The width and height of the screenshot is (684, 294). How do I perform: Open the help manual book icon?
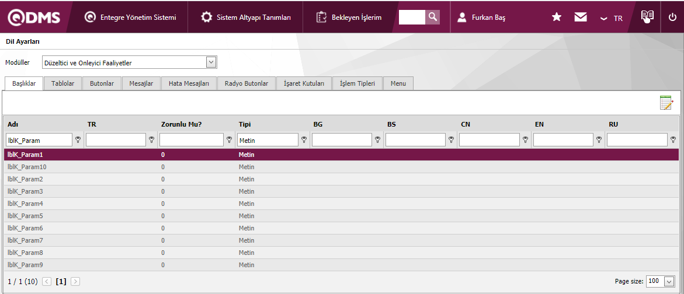coord(647,17)
